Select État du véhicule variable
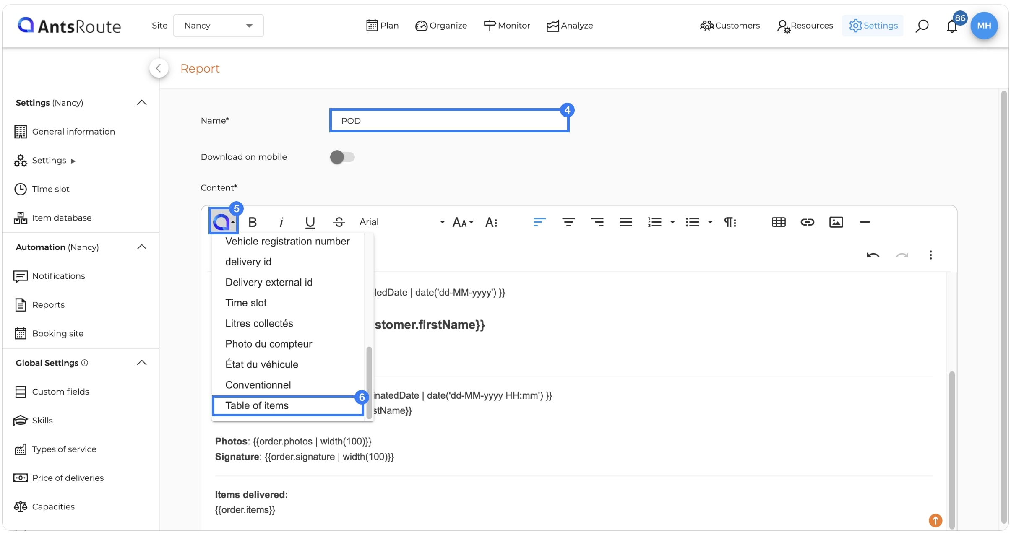The image size is (1011, 535). point(288,365)
